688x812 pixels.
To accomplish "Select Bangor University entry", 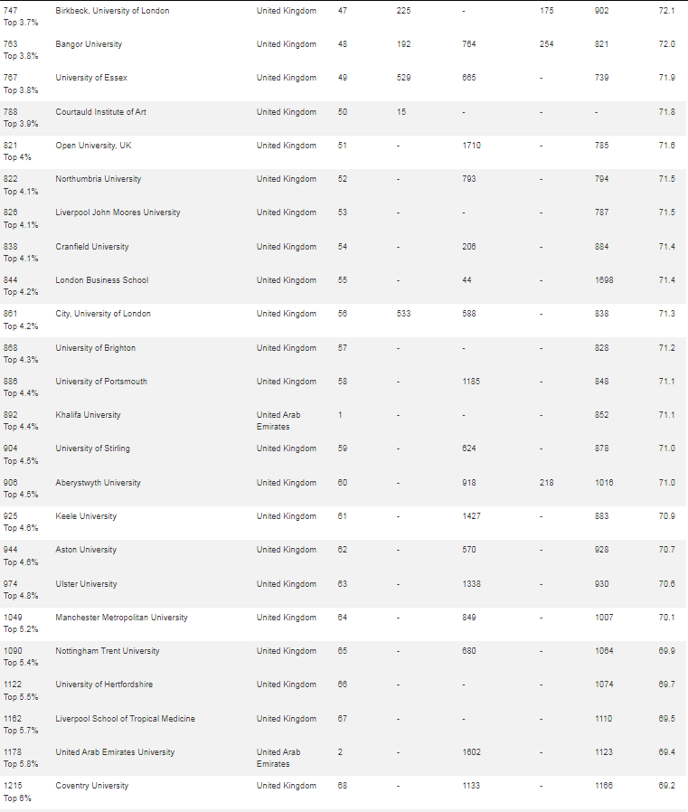I will point(89,44).
